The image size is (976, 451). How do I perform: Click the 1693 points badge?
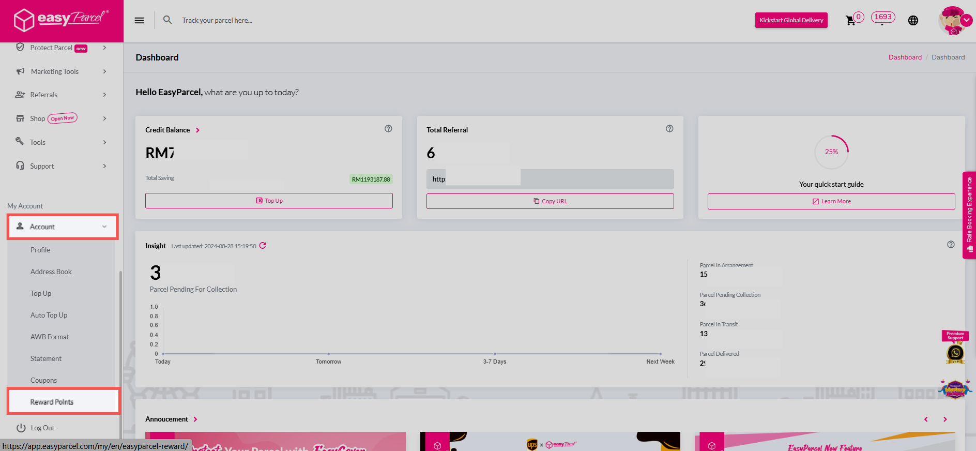pos(883,17)
